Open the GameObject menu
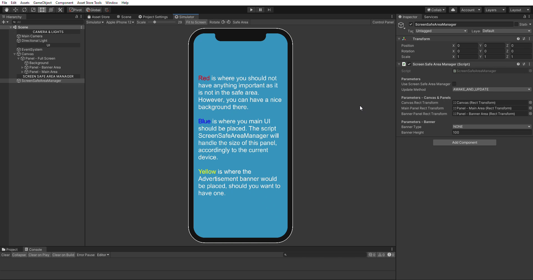Image resolution: width=533 pixels, height=280 pixels. coord(42,3)
